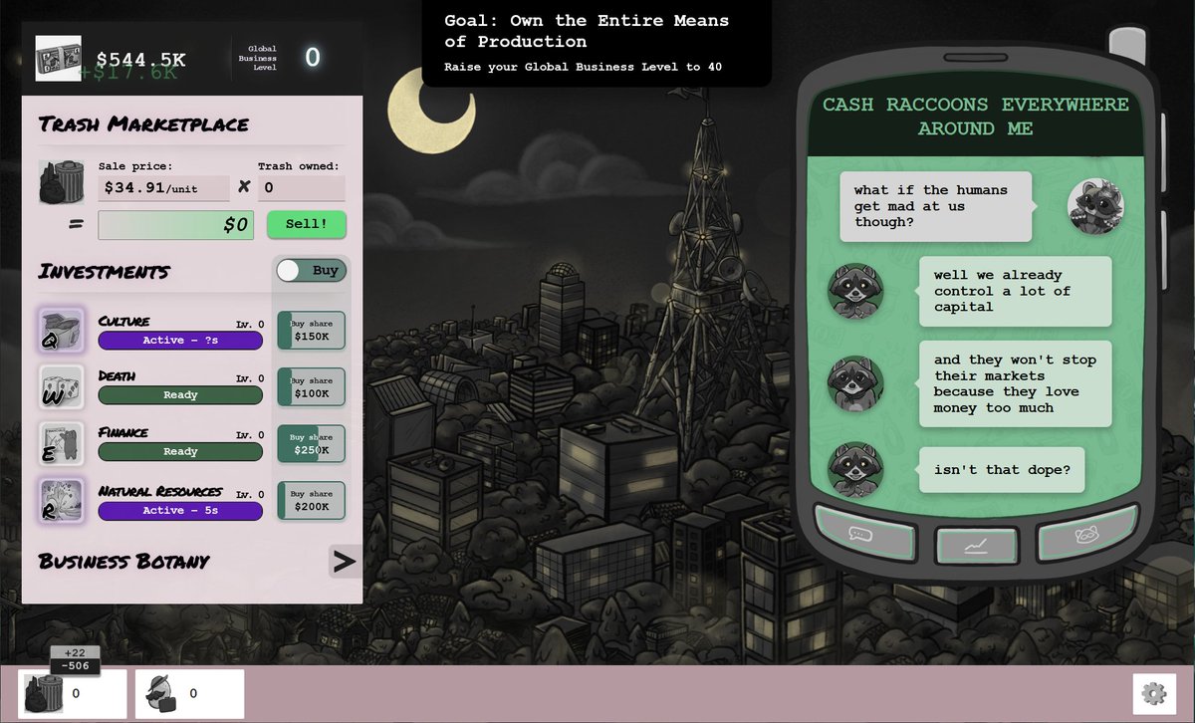Image resolution: width=1195 pixels, height=723 pixels.
Task: Click the 'Trash Marketplace' heading
Action: click(x=143, y=124)
